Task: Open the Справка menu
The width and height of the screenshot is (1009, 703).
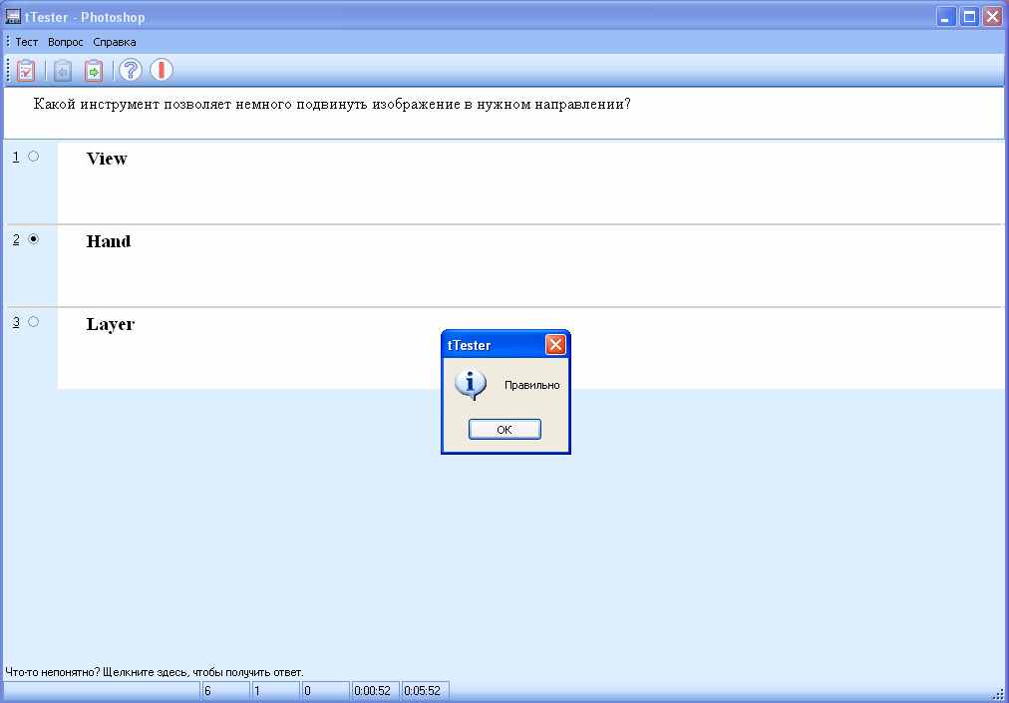Action: [115, 42]
